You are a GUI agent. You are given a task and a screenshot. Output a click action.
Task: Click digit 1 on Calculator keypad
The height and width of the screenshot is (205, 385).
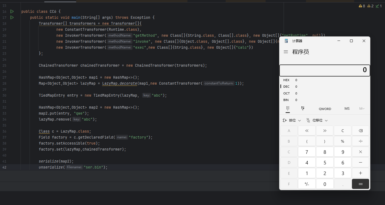click(307, 173)
